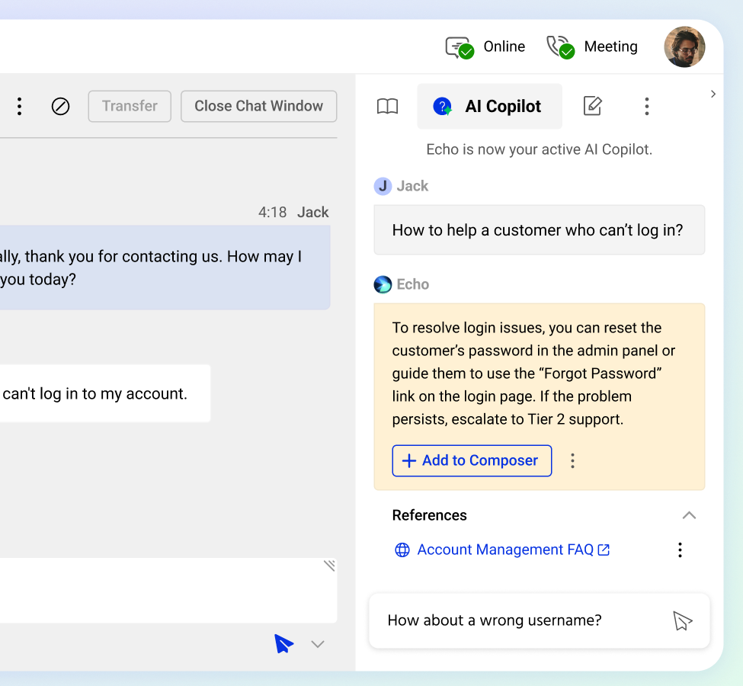
Task: Open the knowledge base book icon
Action: (388, 107)
